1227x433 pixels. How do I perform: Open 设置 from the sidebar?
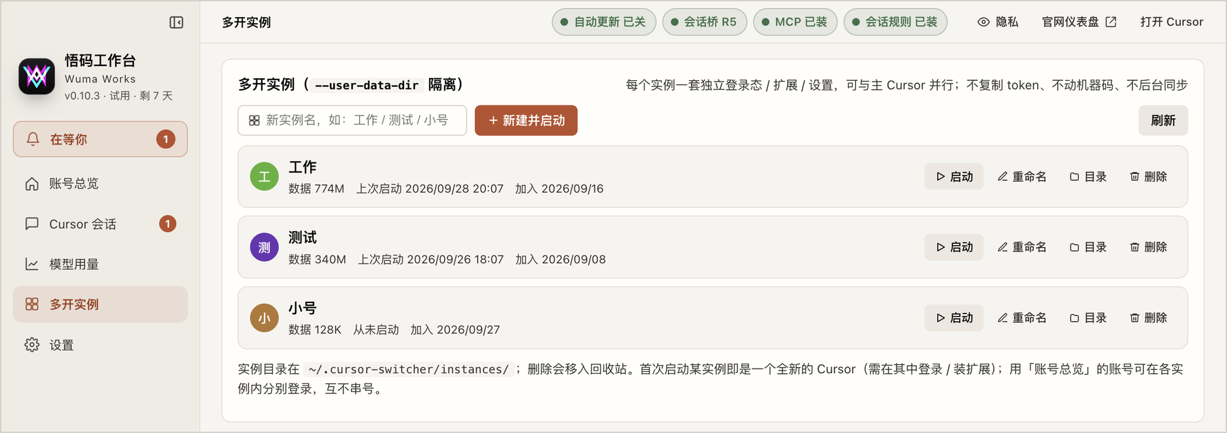tap(100, 345)
